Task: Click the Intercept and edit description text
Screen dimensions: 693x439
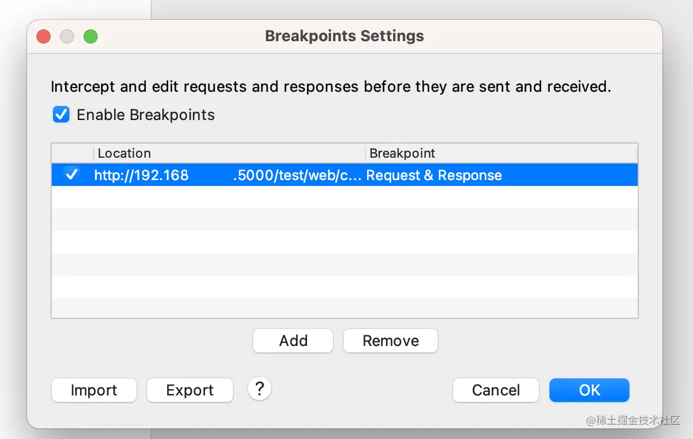Action: pyautogui.click(x=331, y=87)
